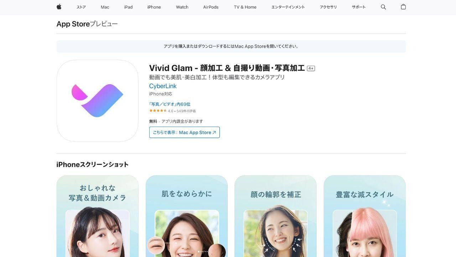Viewport: 456px width, 257px height.
Task: Click the App Store heading link
Action: click(x=73, y=24)
